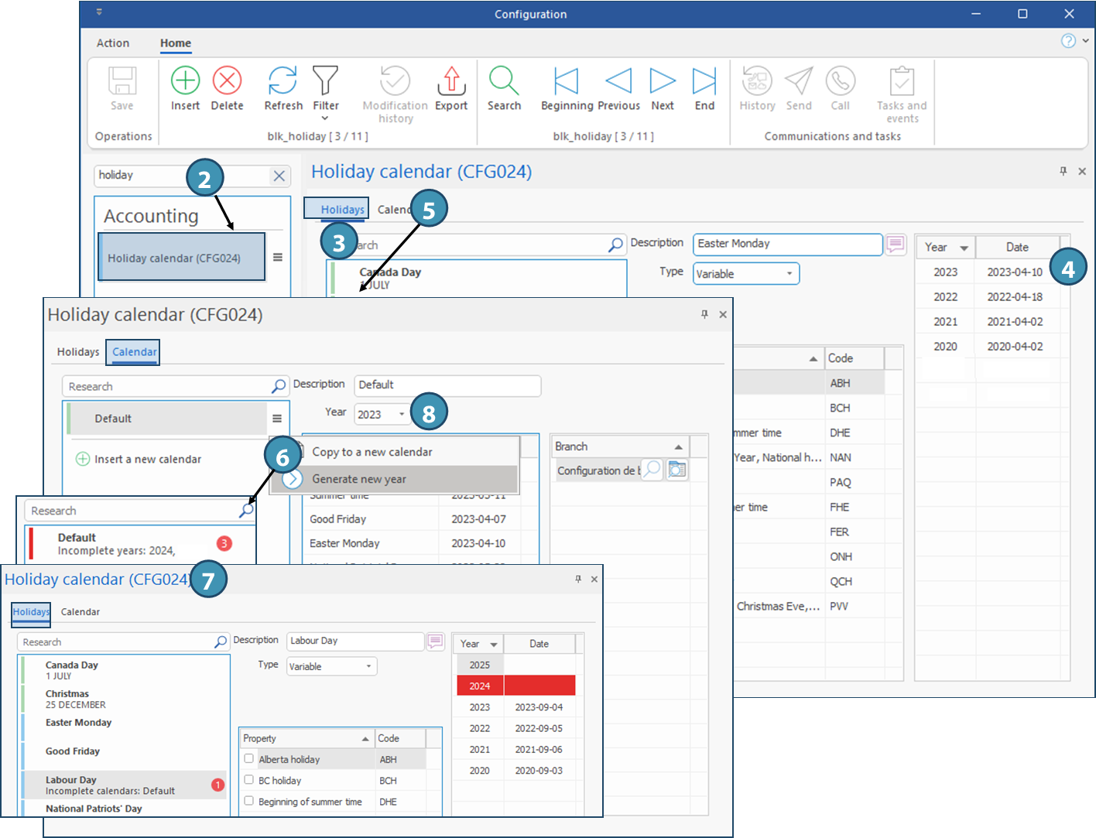Click the Insert icon in the ribbon
This screenshot has width=1096, height=838.
point(185,81)
